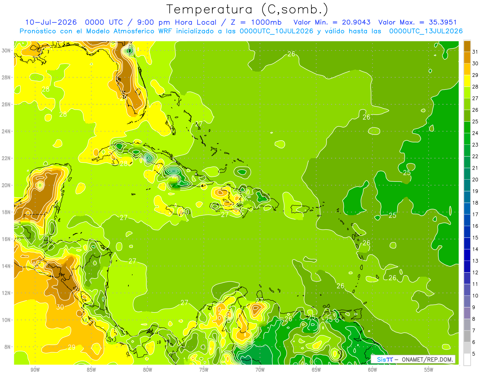Click the "22N" latitude axis label
Viewport: 486px width, 375px height.
pos(6,158)
